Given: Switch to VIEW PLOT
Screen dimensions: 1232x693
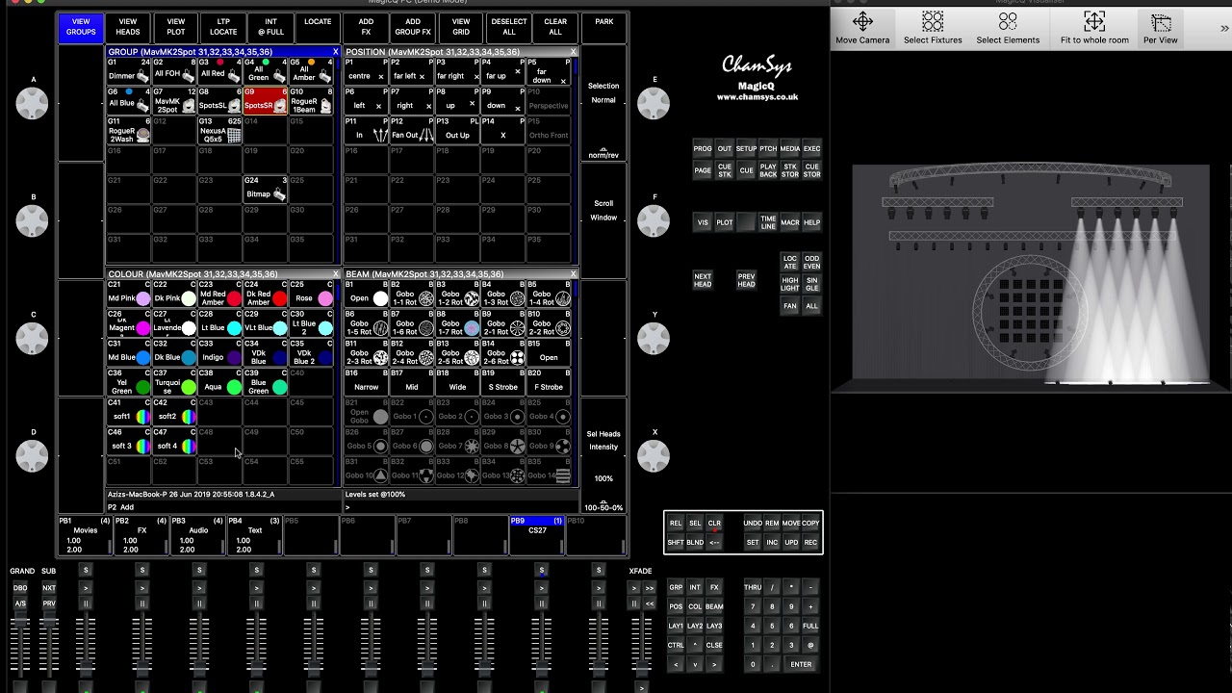Looking at the screenshot, I should 175,26.
